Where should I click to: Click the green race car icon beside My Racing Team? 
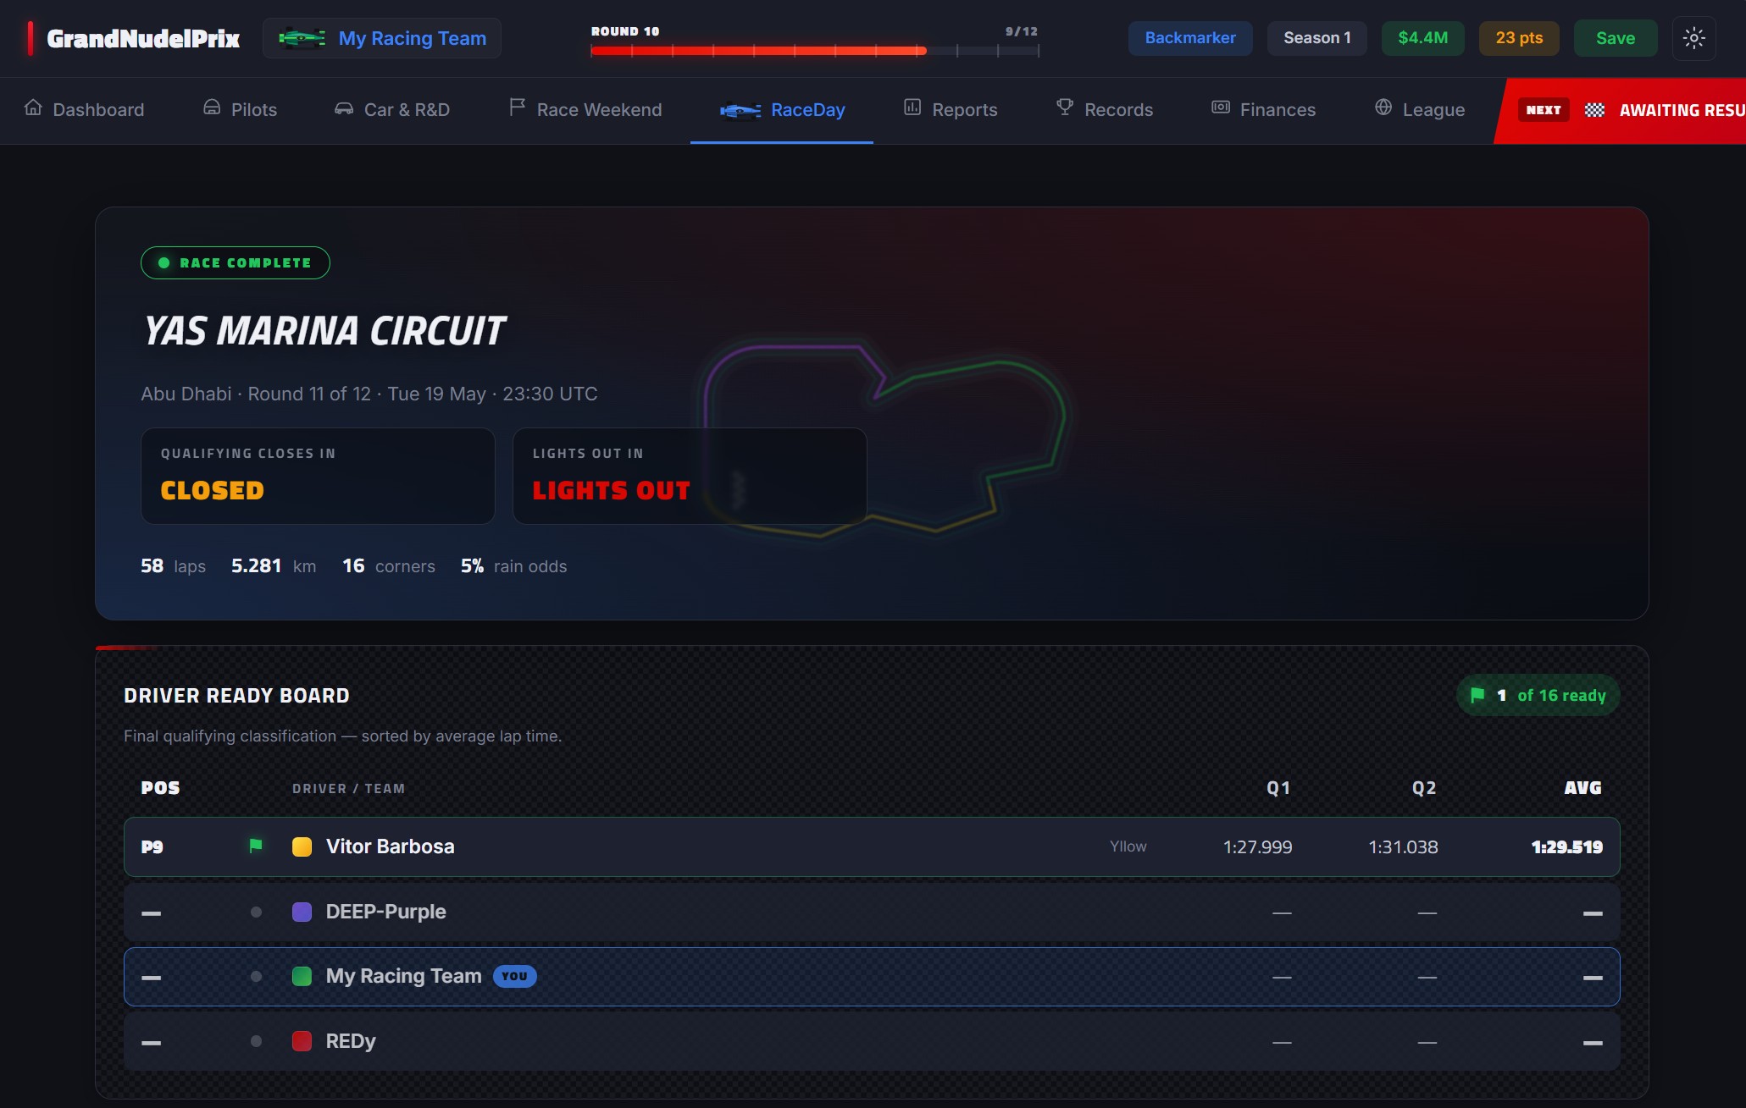pos(302,38)
